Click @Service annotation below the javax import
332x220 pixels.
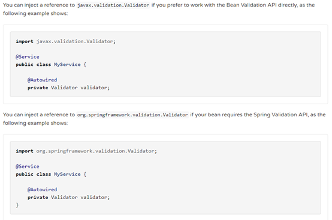28,57
